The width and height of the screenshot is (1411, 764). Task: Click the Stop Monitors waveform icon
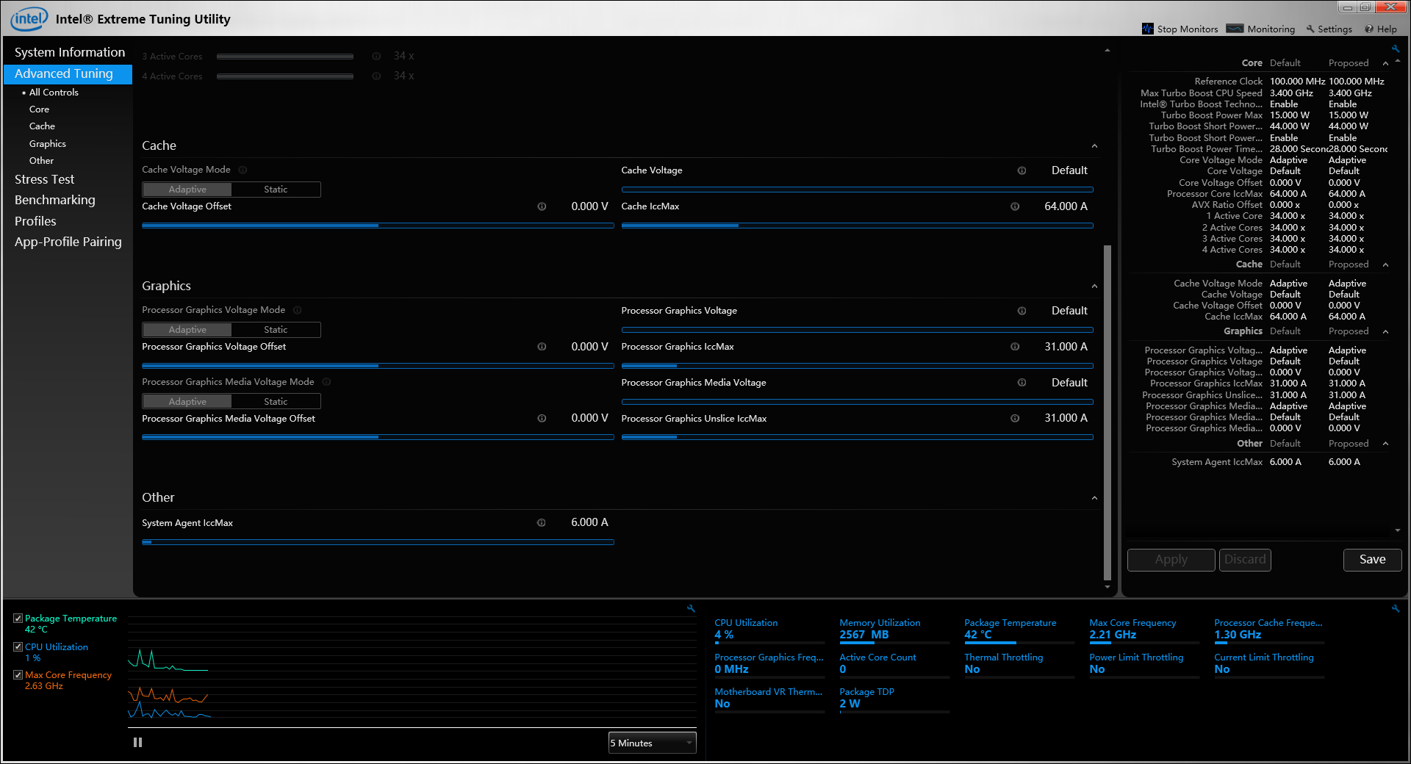[x=1148, y=29]
